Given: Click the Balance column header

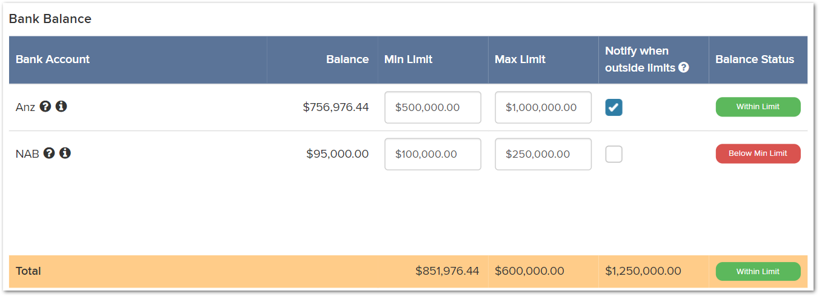Looking at the screenshot, I should [347, 59].
